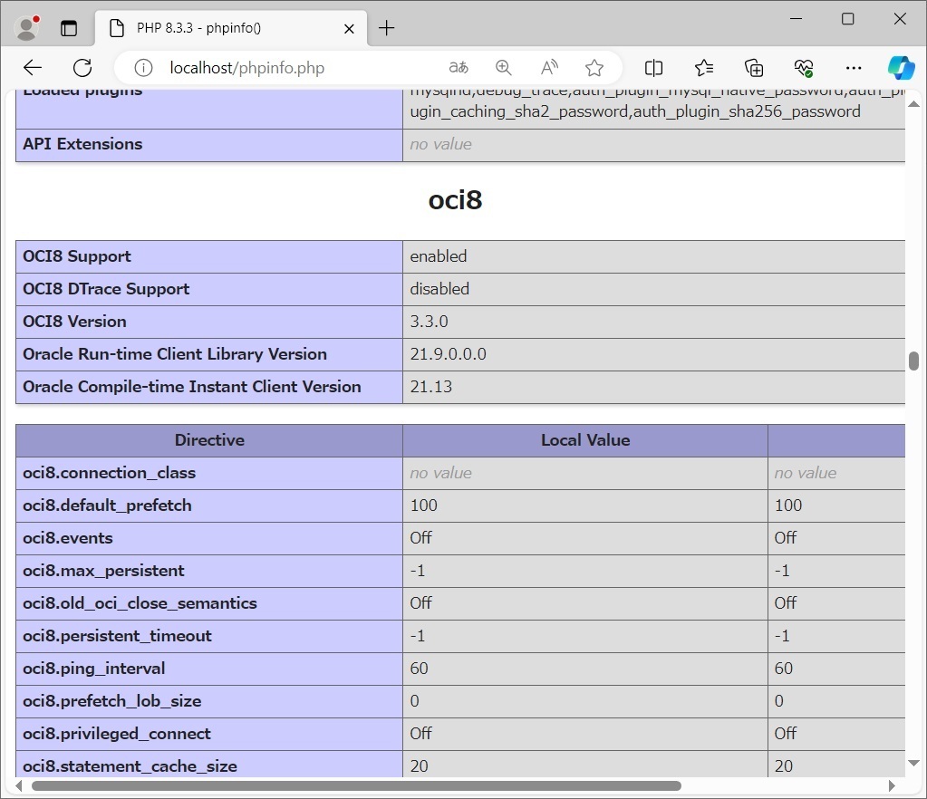Viewport: 927px width, 799px height.
Task: Activate the Split screen icon
Action: click(653, 67)
